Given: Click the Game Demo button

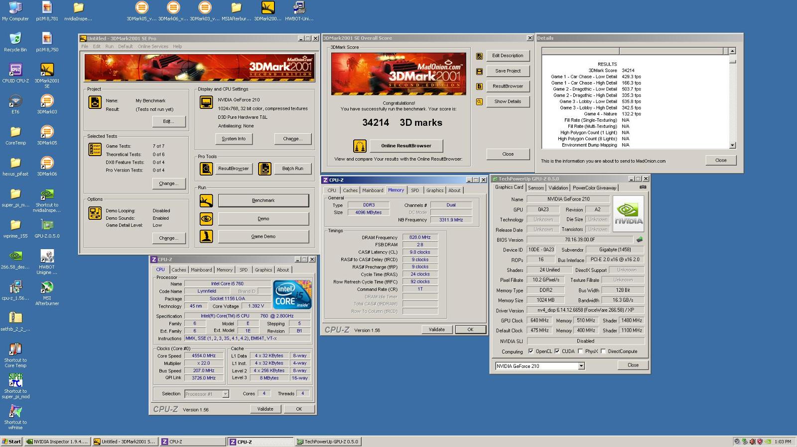Looking at the screenshot, I should pyautogui.click(x=264, y=236).
